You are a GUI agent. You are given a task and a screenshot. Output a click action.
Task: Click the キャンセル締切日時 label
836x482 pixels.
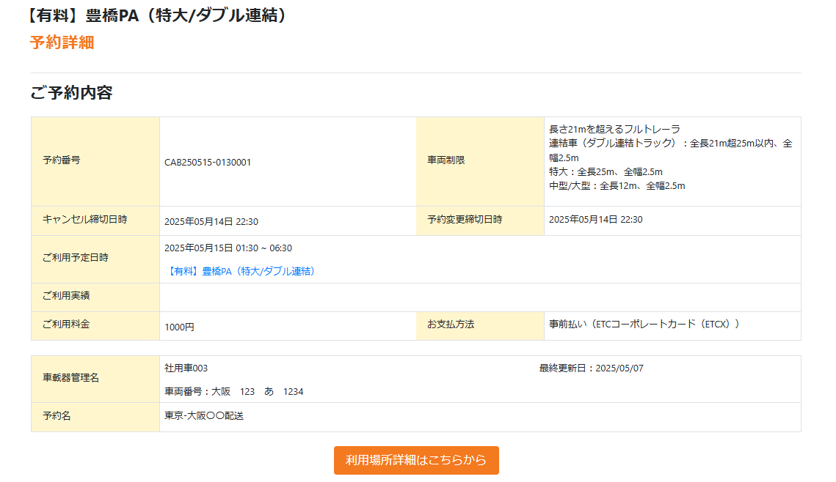pos(85,220)
